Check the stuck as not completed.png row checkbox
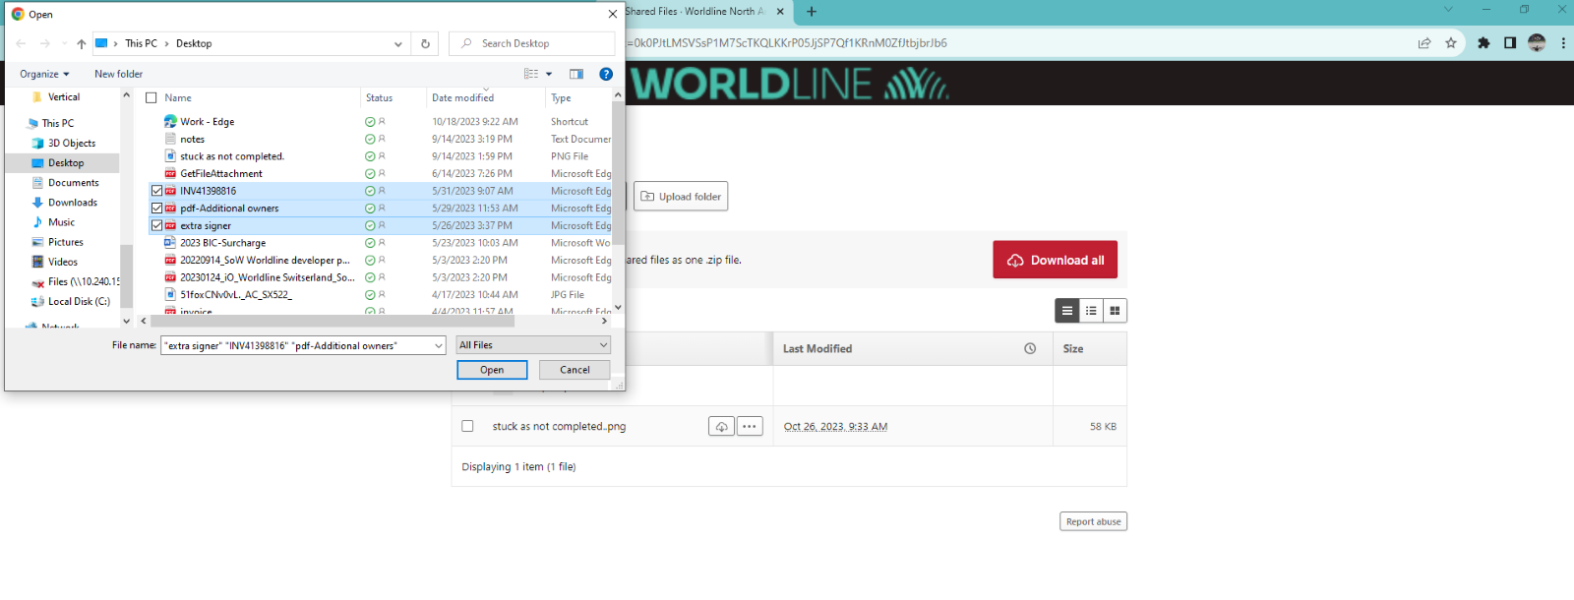 pyautogui.click(x=467, y=426)
